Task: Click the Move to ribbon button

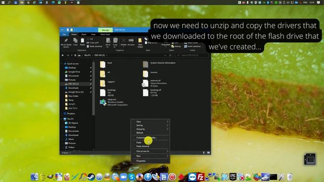Action: (108, 42)
